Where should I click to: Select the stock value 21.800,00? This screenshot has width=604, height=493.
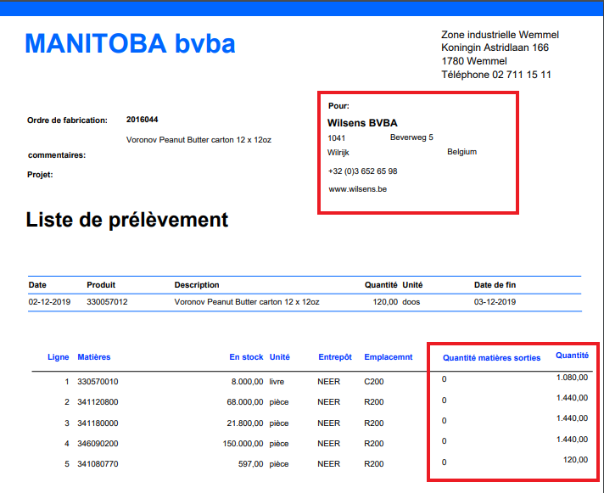245,423
